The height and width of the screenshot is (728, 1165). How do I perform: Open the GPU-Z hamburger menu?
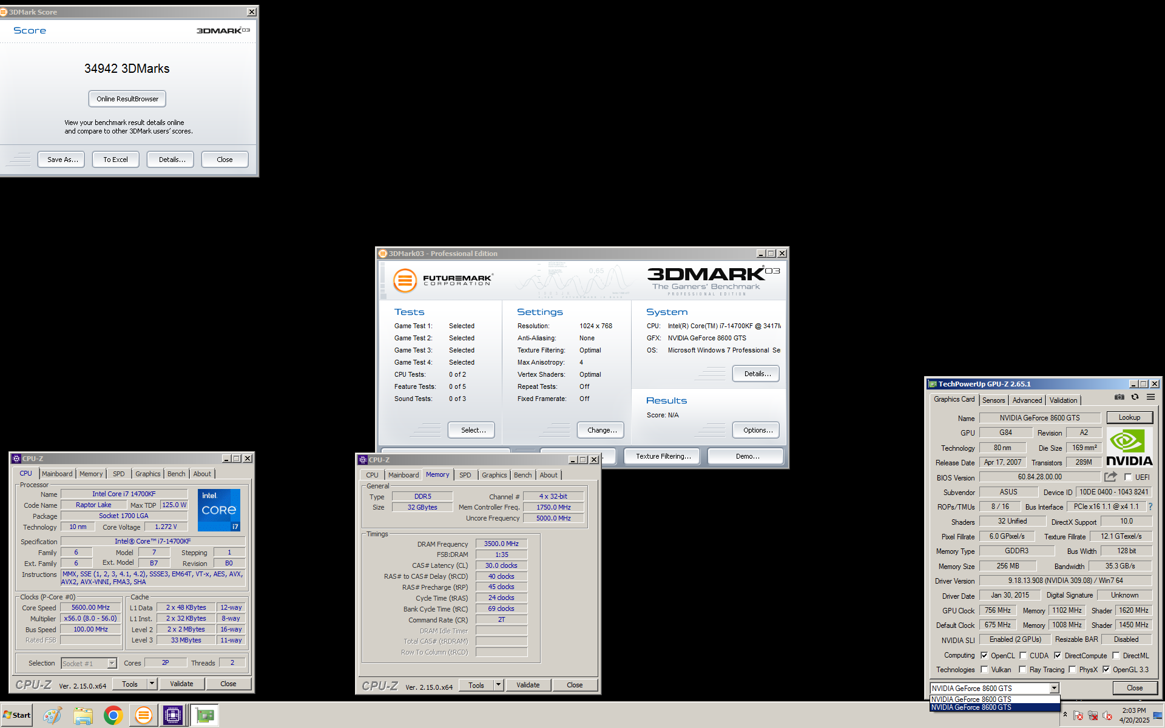click(x=1150, y=397)
